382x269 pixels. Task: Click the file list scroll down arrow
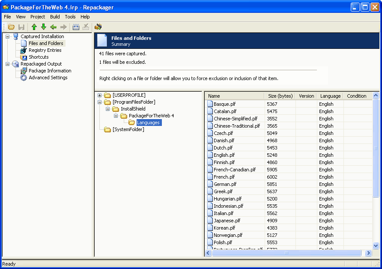coord(376,246)
